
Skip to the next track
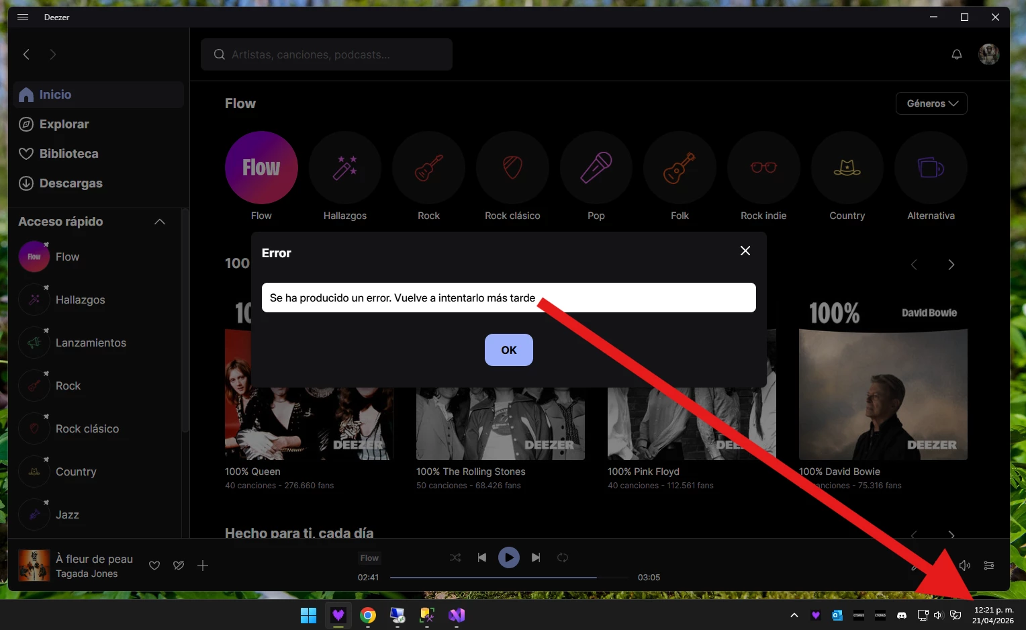[536, 557]
